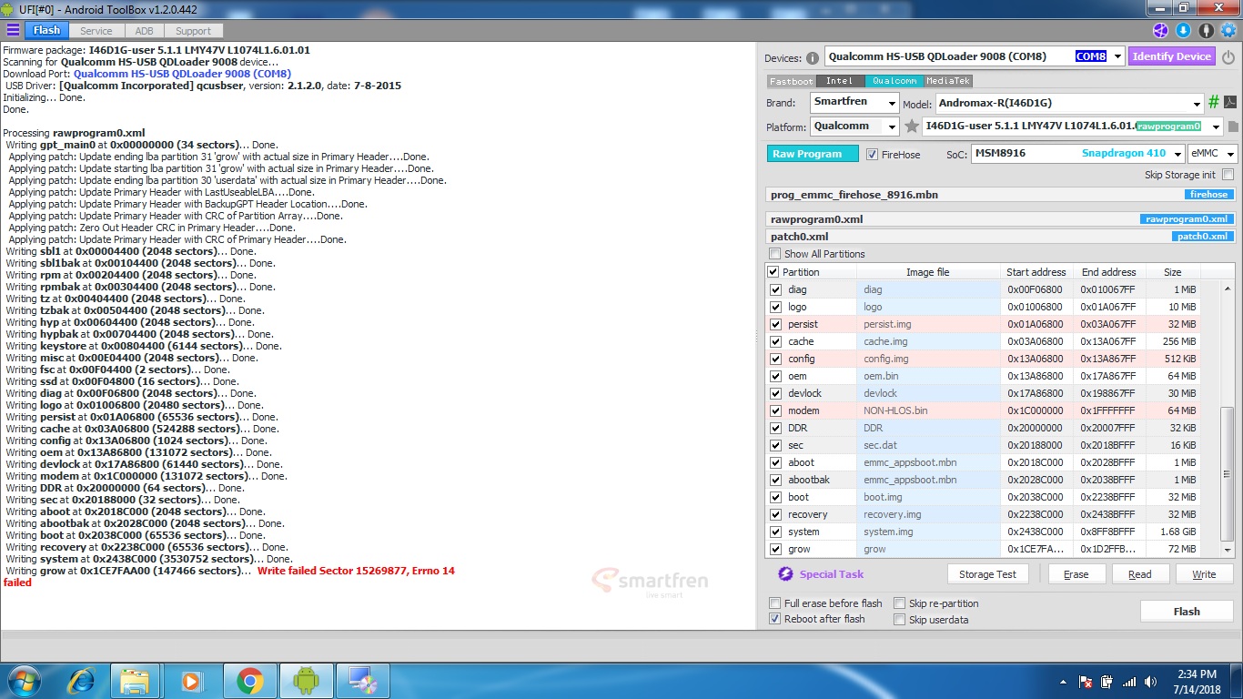Open the PDF document icon beside Model

[x=1229, y=103]
